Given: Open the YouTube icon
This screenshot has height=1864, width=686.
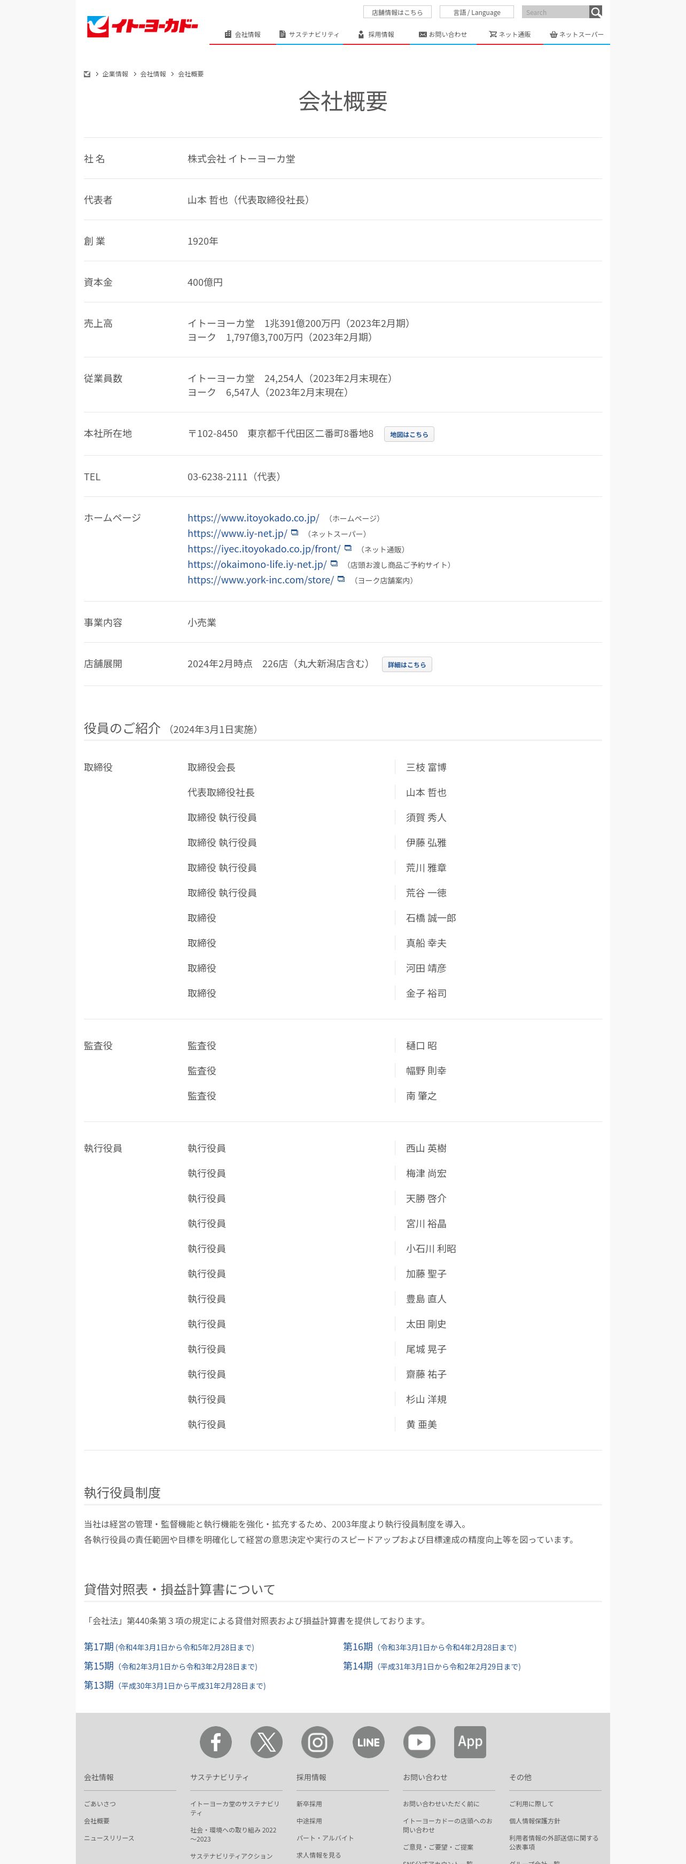Looking at the screenshot, I should [x=419, y=1742].
